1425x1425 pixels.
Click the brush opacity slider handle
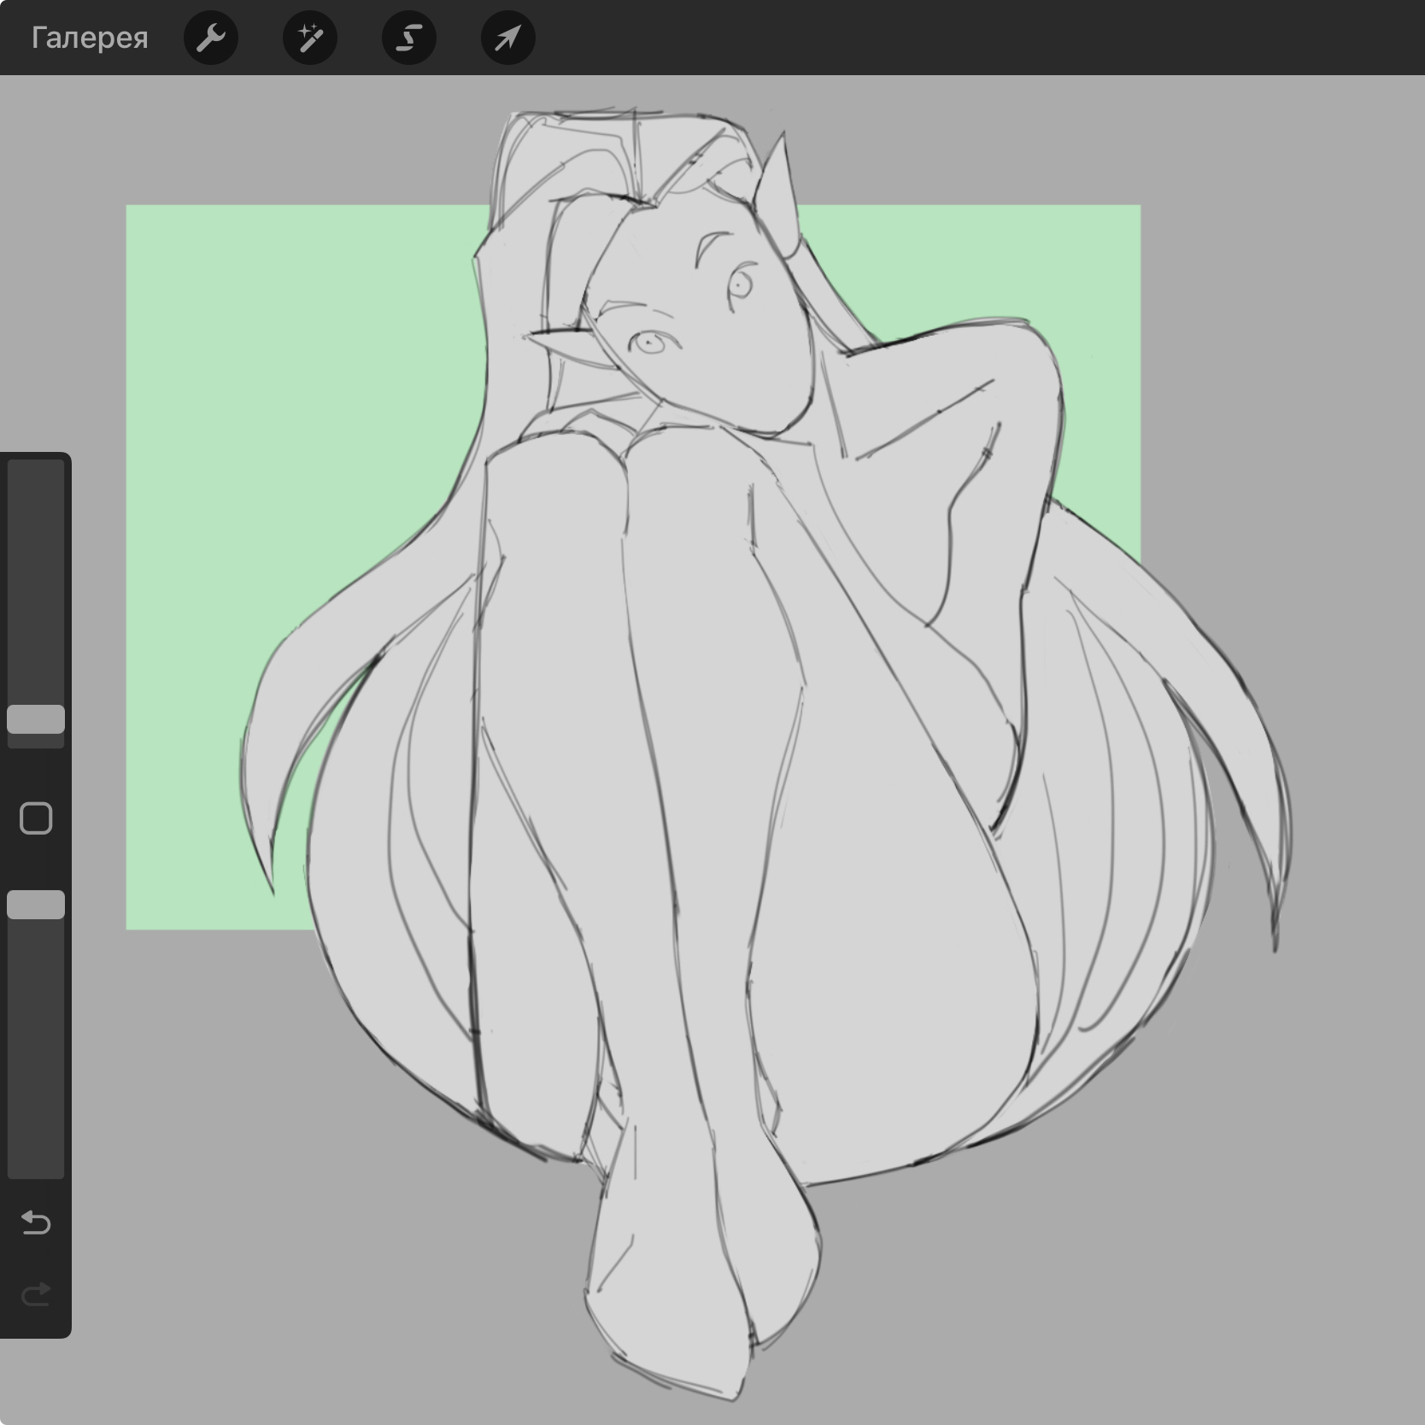point(36,905)
